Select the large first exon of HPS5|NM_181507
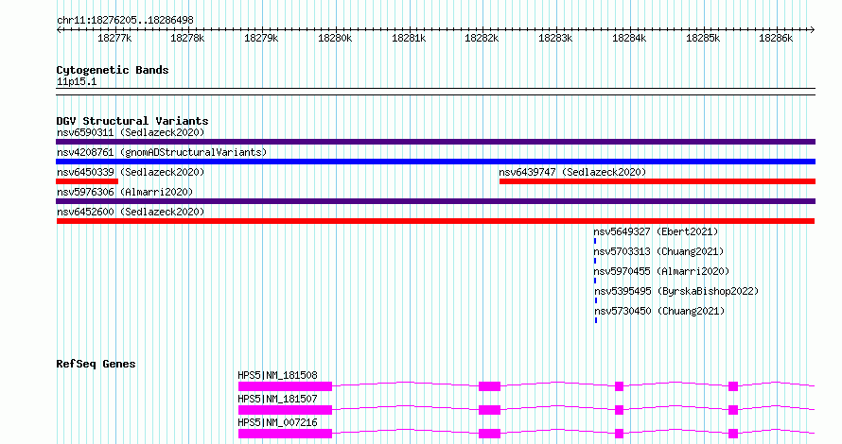Screen dimensions: 842x444 [285, 410]
